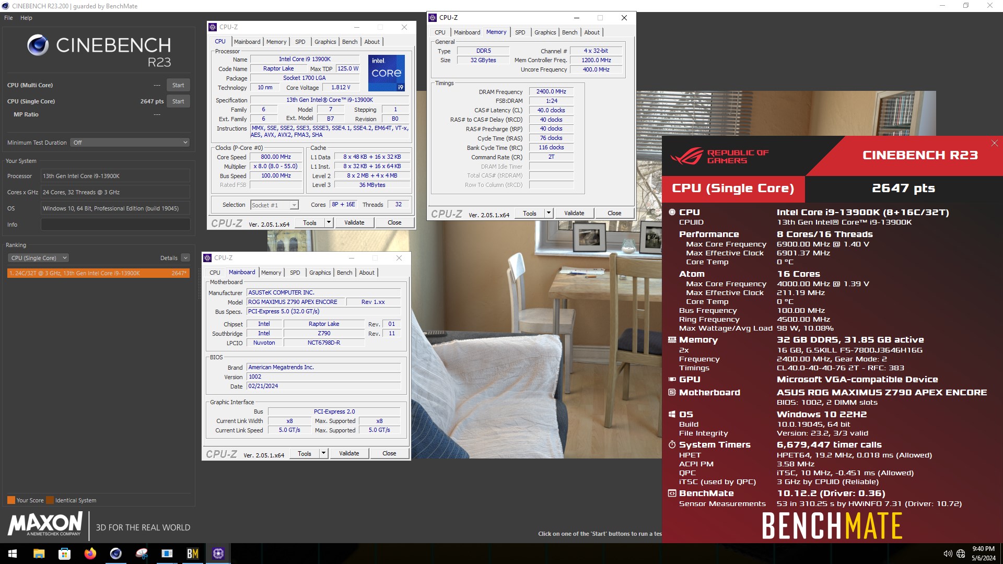Open Tools arrow in Memory CPU-Z window

pyautogui.click(x=549, y=213)
